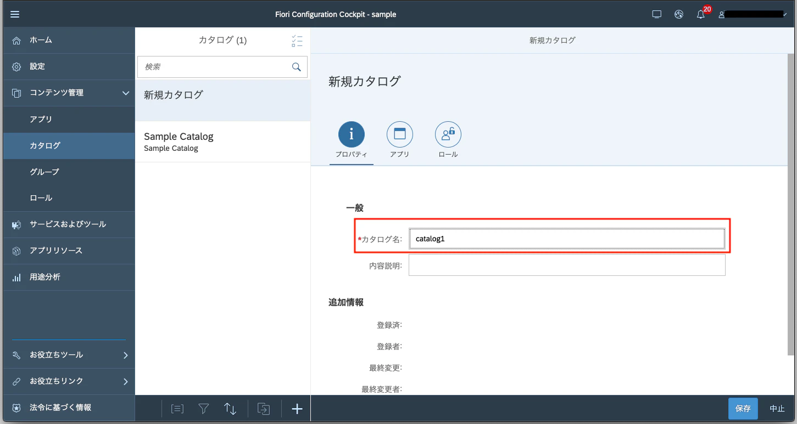This screenshot has height=424, width=797.
Task: Toggle multi-select mode in catalog list
Action: click(297, 41)
